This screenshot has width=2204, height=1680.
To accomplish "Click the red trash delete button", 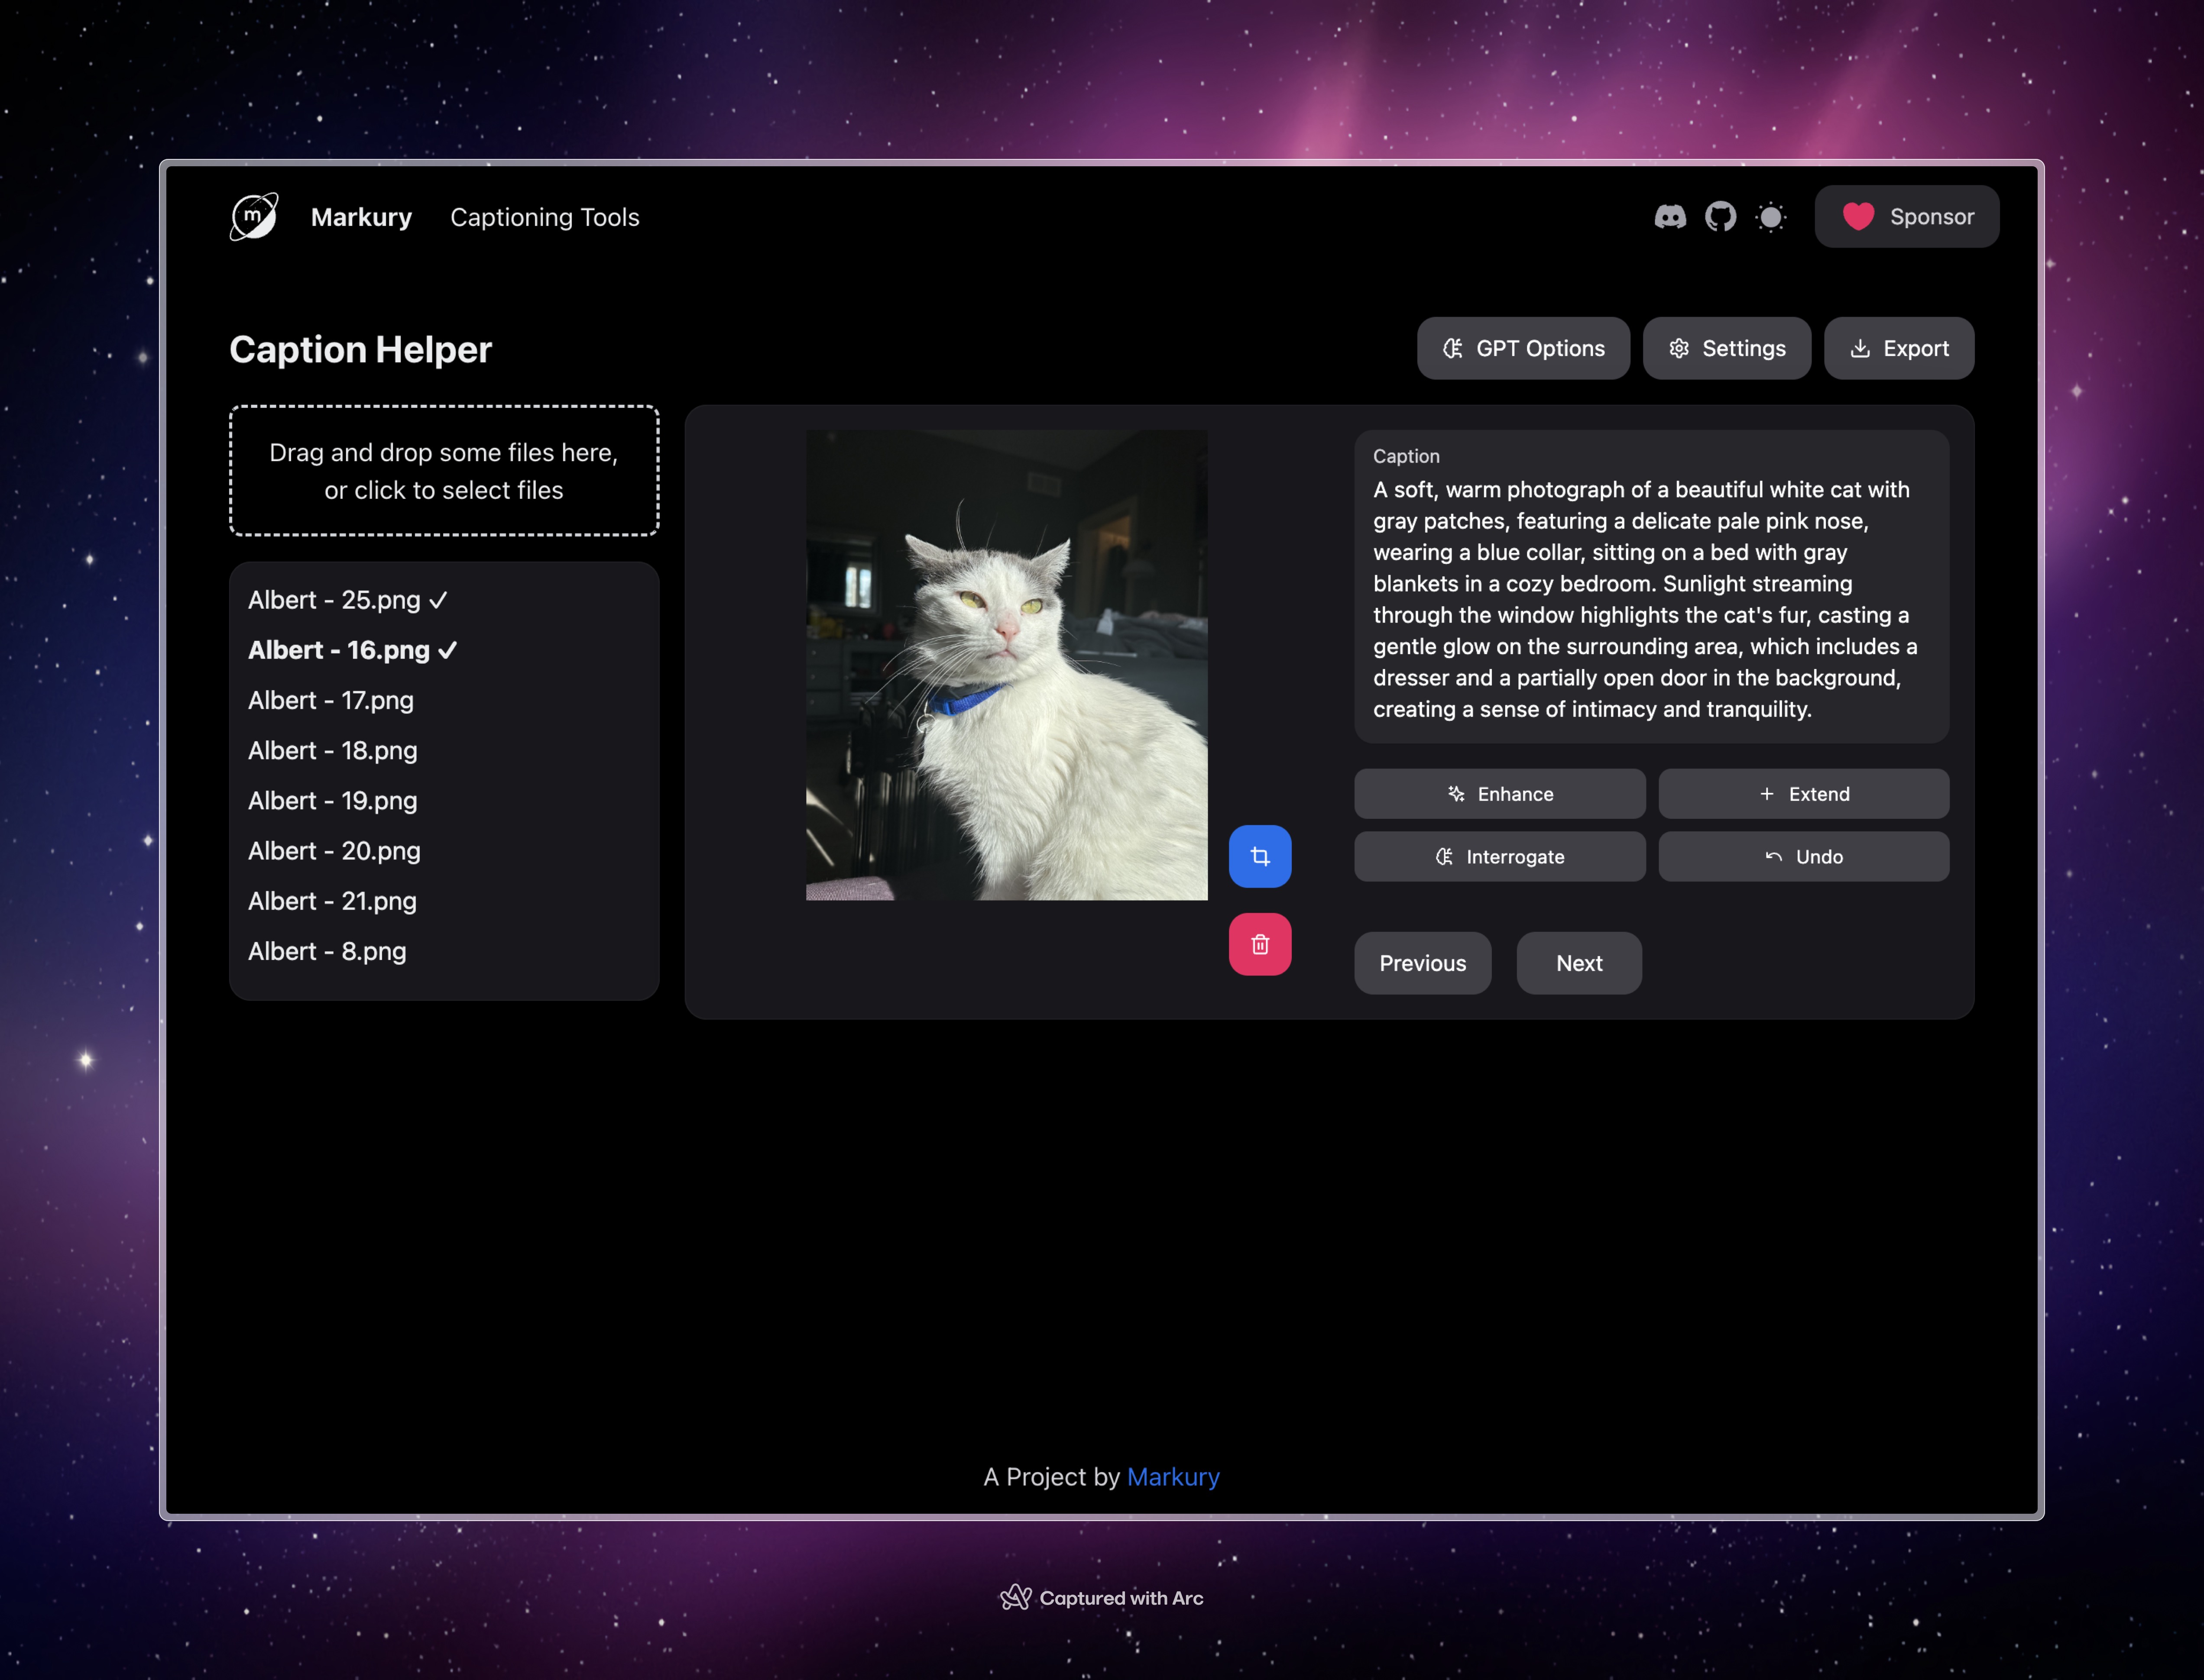I will click(1260, 944).
